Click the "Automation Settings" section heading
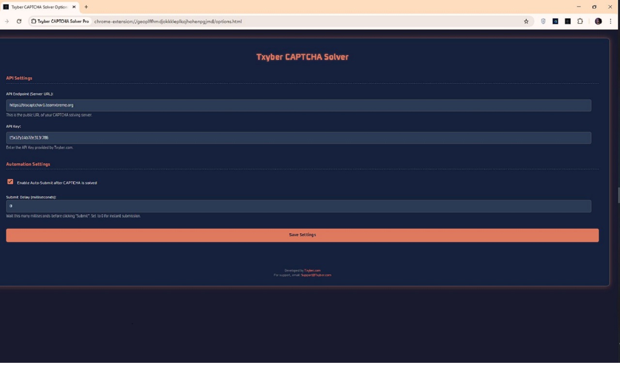620x387 pixels. pyautogui.click(x=28, y=164)
